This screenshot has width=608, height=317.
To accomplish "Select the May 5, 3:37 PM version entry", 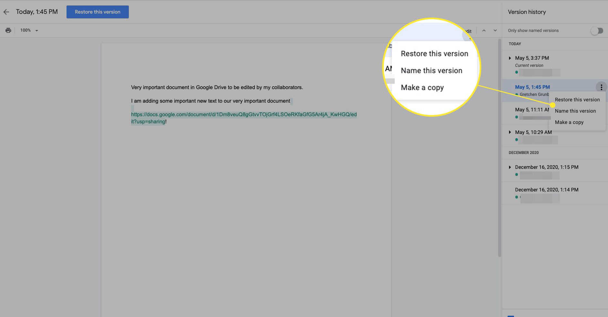I will pyautogui.click(x=555, y=65).
